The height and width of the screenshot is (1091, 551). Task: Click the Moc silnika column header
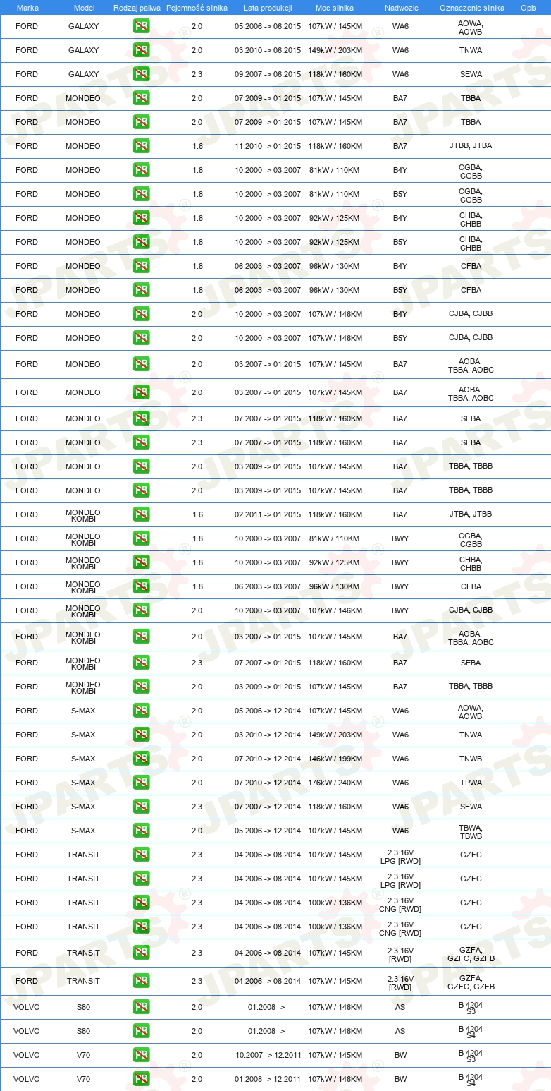(335, 8)
